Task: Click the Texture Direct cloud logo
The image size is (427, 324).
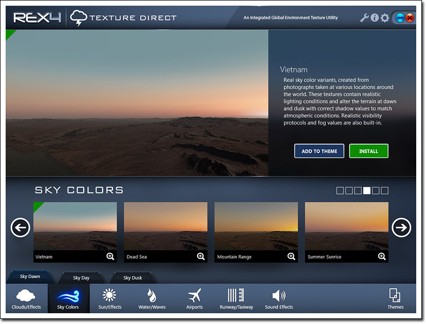Action: point(79,18)
